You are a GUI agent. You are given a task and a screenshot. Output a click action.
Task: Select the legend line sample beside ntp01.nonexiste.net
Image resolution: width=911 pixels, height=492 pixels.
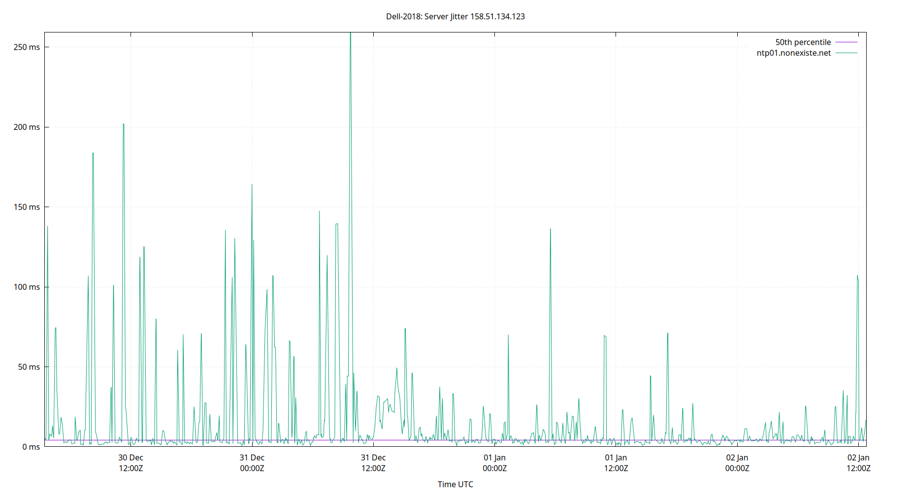click(x=846, y=53)
